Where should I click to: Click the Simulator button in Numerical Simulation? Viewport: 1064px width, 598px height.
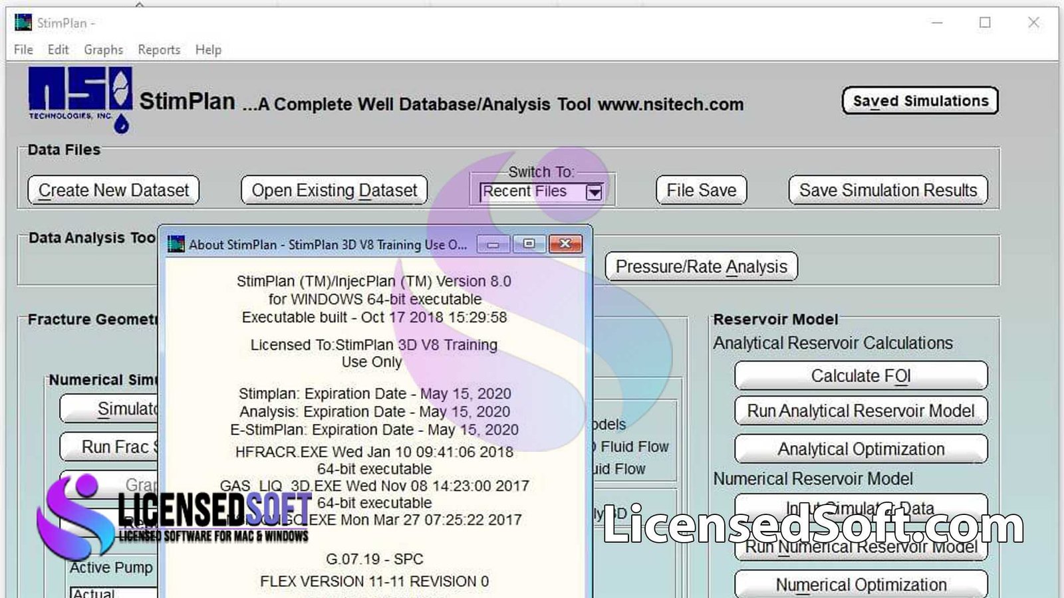(108, 409)
